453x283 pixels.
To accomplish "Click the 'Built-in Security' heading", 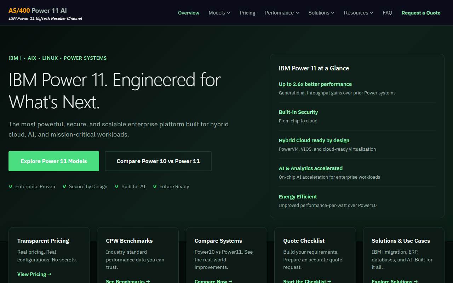I will pyautogui.click(x=298, y=112).
